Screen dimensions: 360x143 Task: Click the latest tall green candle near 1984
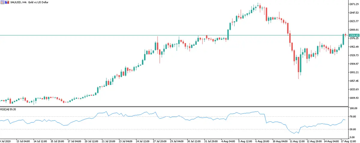[x=343, y=39]
